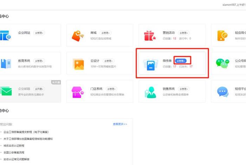Click 已发布 17 count under 微传单
This screenshot has width=246, height=165.
186,67
